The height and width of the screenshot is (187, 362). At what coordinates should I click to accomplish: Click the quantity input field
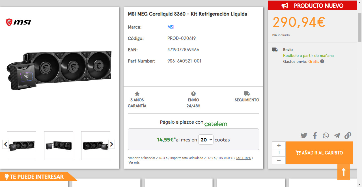click(279, 153)
